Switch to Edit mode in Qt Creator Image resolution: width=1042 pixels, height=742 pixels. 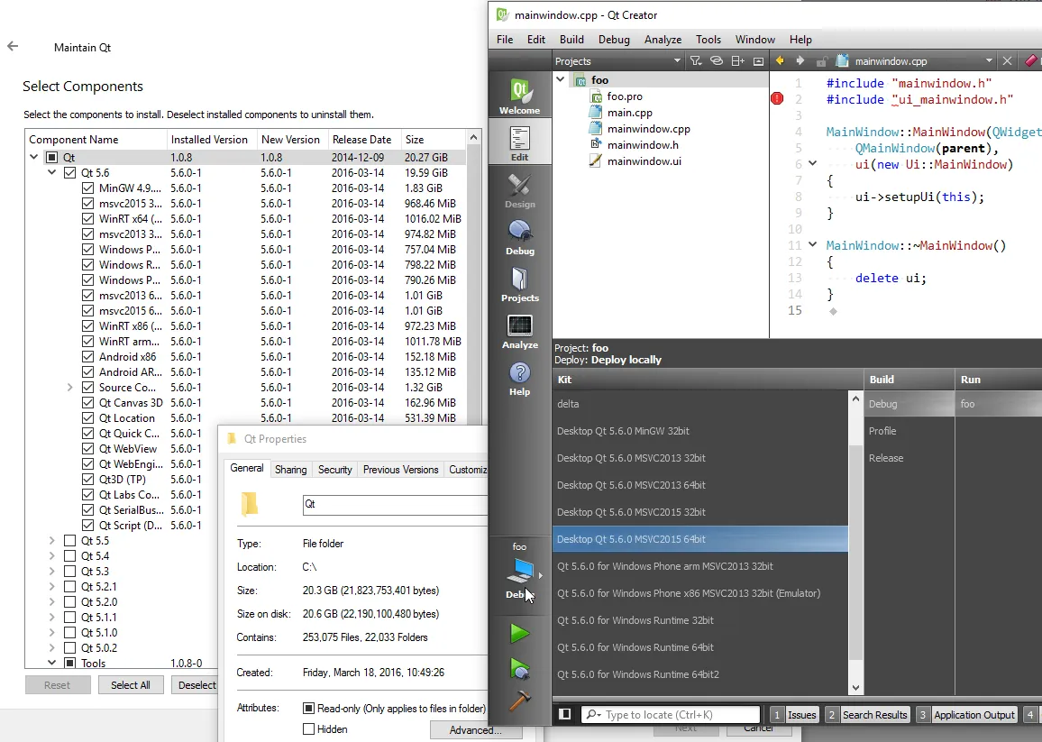(x=520, y=143)
